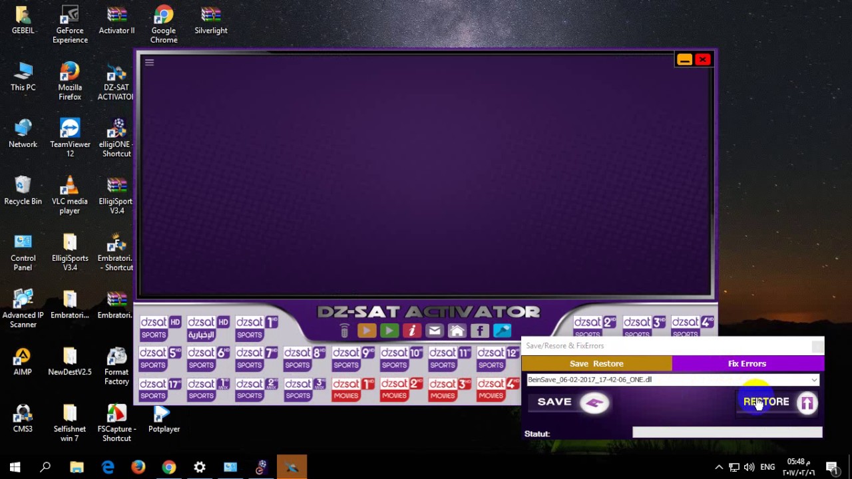Open the Action Center notifications
852x479 pixels.
832,467
